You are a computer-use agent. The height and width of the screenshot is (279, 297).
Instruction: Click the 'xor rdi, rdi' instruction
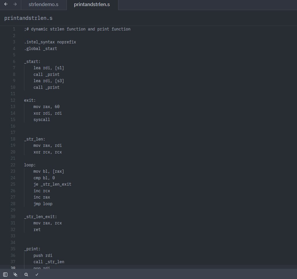point(48,113)
